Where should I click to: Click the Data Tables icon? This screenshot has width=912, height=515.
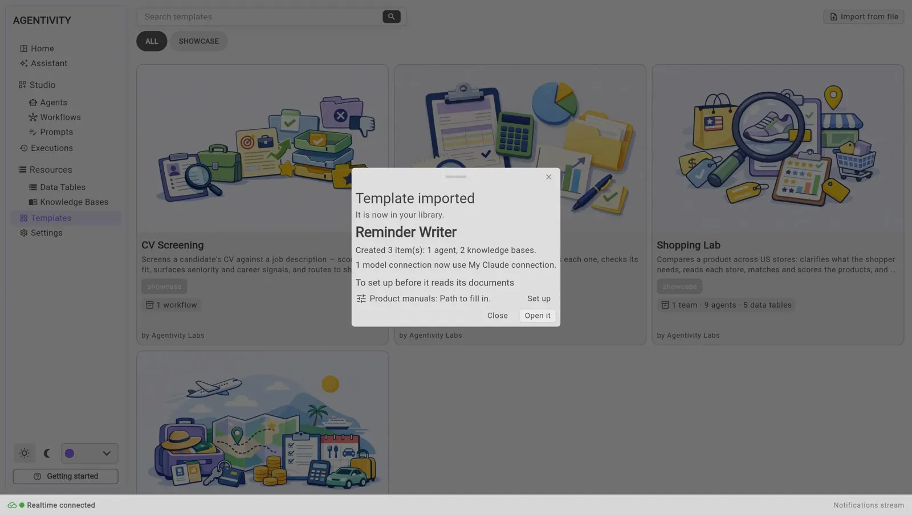click(32, 187)
